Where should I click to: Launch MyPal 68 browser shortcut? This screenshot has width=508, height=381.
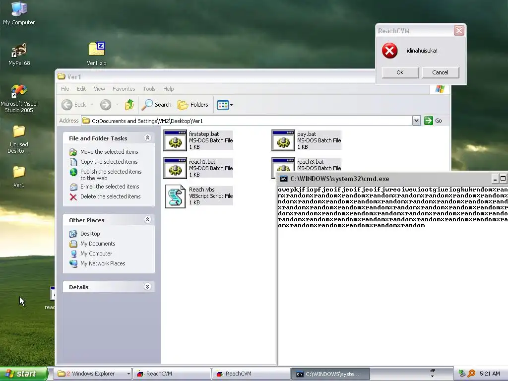tap(19, 55)
